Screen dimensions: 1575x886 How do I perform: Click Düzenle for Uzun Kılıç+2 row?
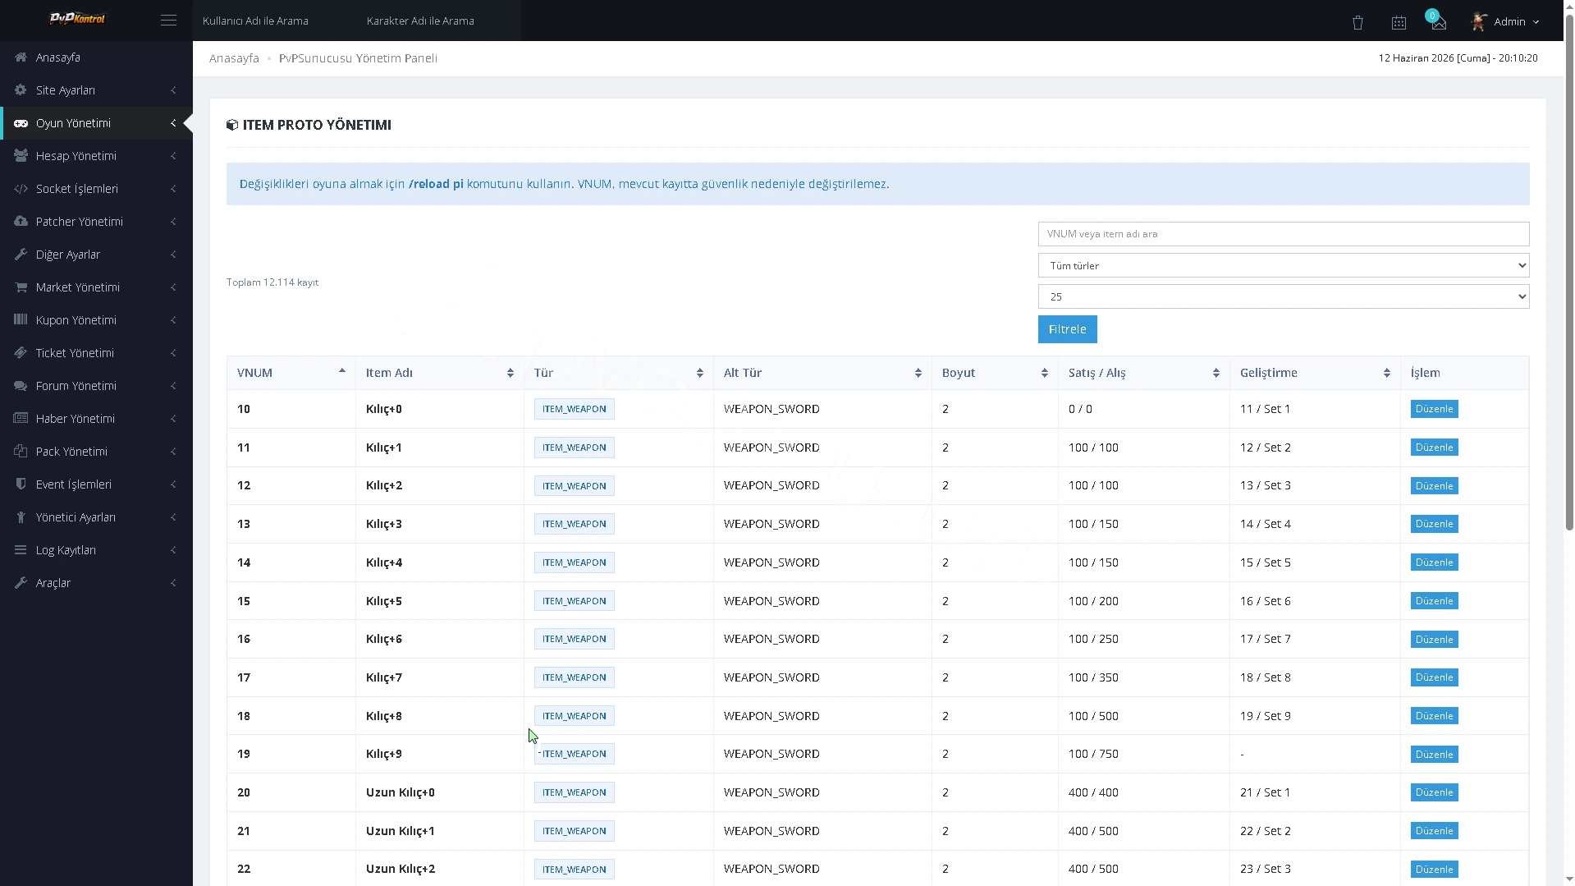coord(1434,869)
